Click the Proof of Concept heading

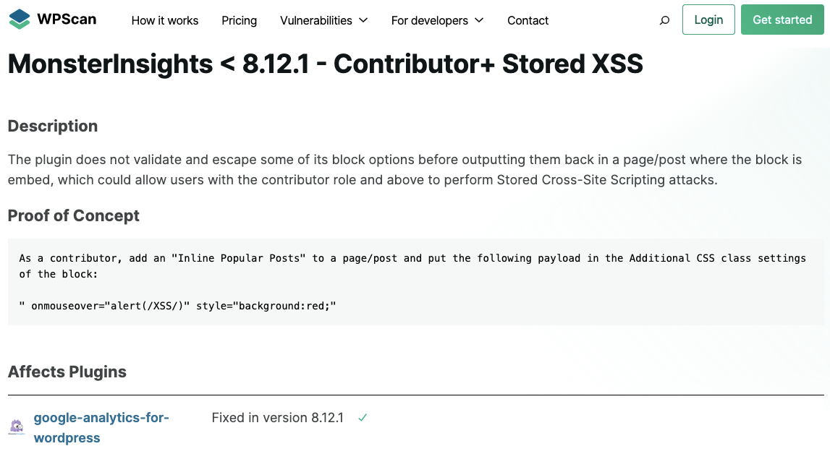click(x=74, y=215)
